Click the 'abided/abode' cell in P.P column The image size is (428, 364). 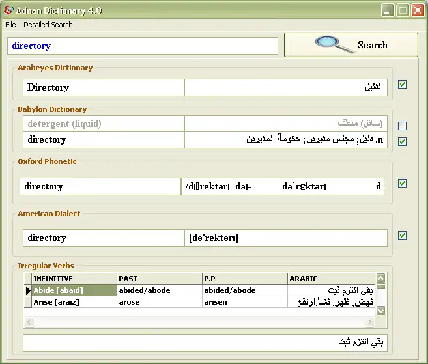(245, 290)
